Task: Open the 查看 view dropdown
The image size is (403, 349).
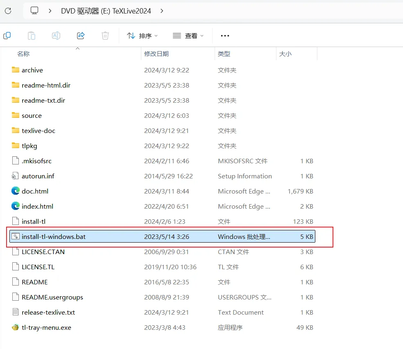Action: [x=188, y=36]
